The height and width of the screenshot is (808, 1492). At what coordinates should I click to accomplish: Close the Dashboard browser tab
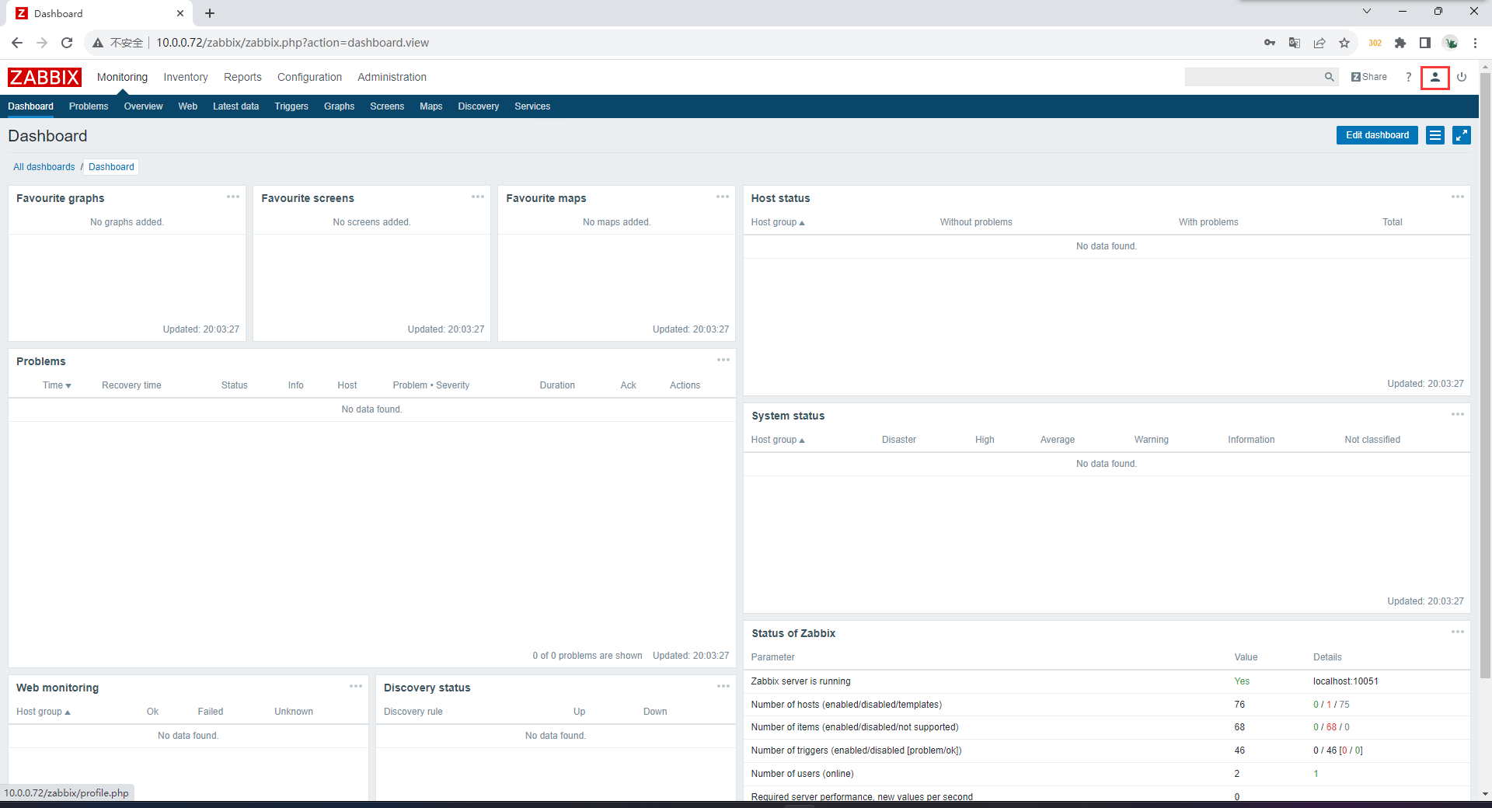pyautogui.click(x=180, y=13)
